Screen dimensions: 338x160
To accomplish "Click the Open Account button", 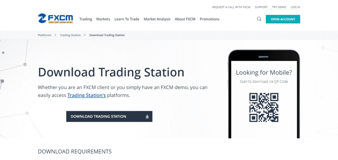I will (283, 19).
